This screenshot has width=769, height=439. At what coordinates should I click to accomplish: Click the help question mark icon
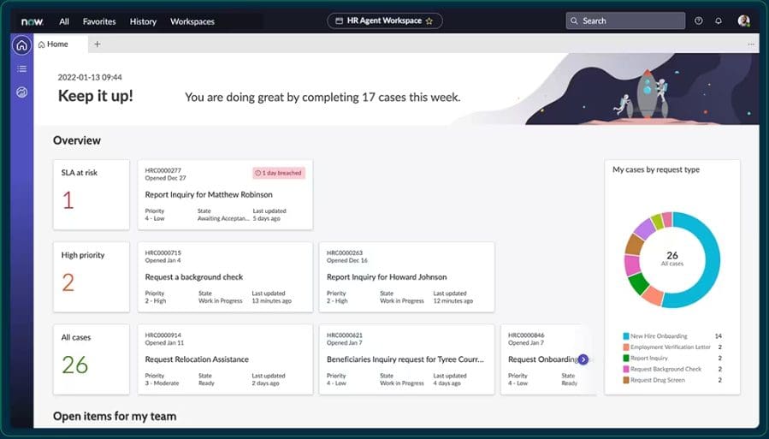click(x=698, y=21)
